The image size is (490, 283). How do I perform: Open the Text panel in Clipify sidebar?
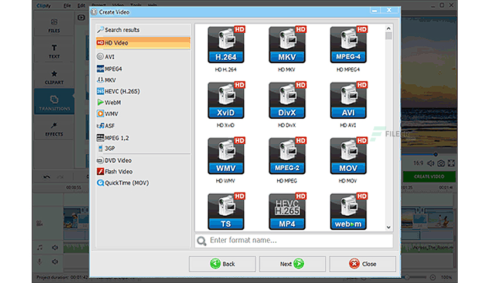54,51
